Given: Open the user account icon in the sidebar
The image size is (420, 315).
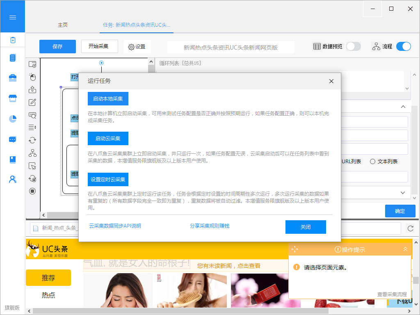Looking at the screenshot, I should (x=12, y=179).
